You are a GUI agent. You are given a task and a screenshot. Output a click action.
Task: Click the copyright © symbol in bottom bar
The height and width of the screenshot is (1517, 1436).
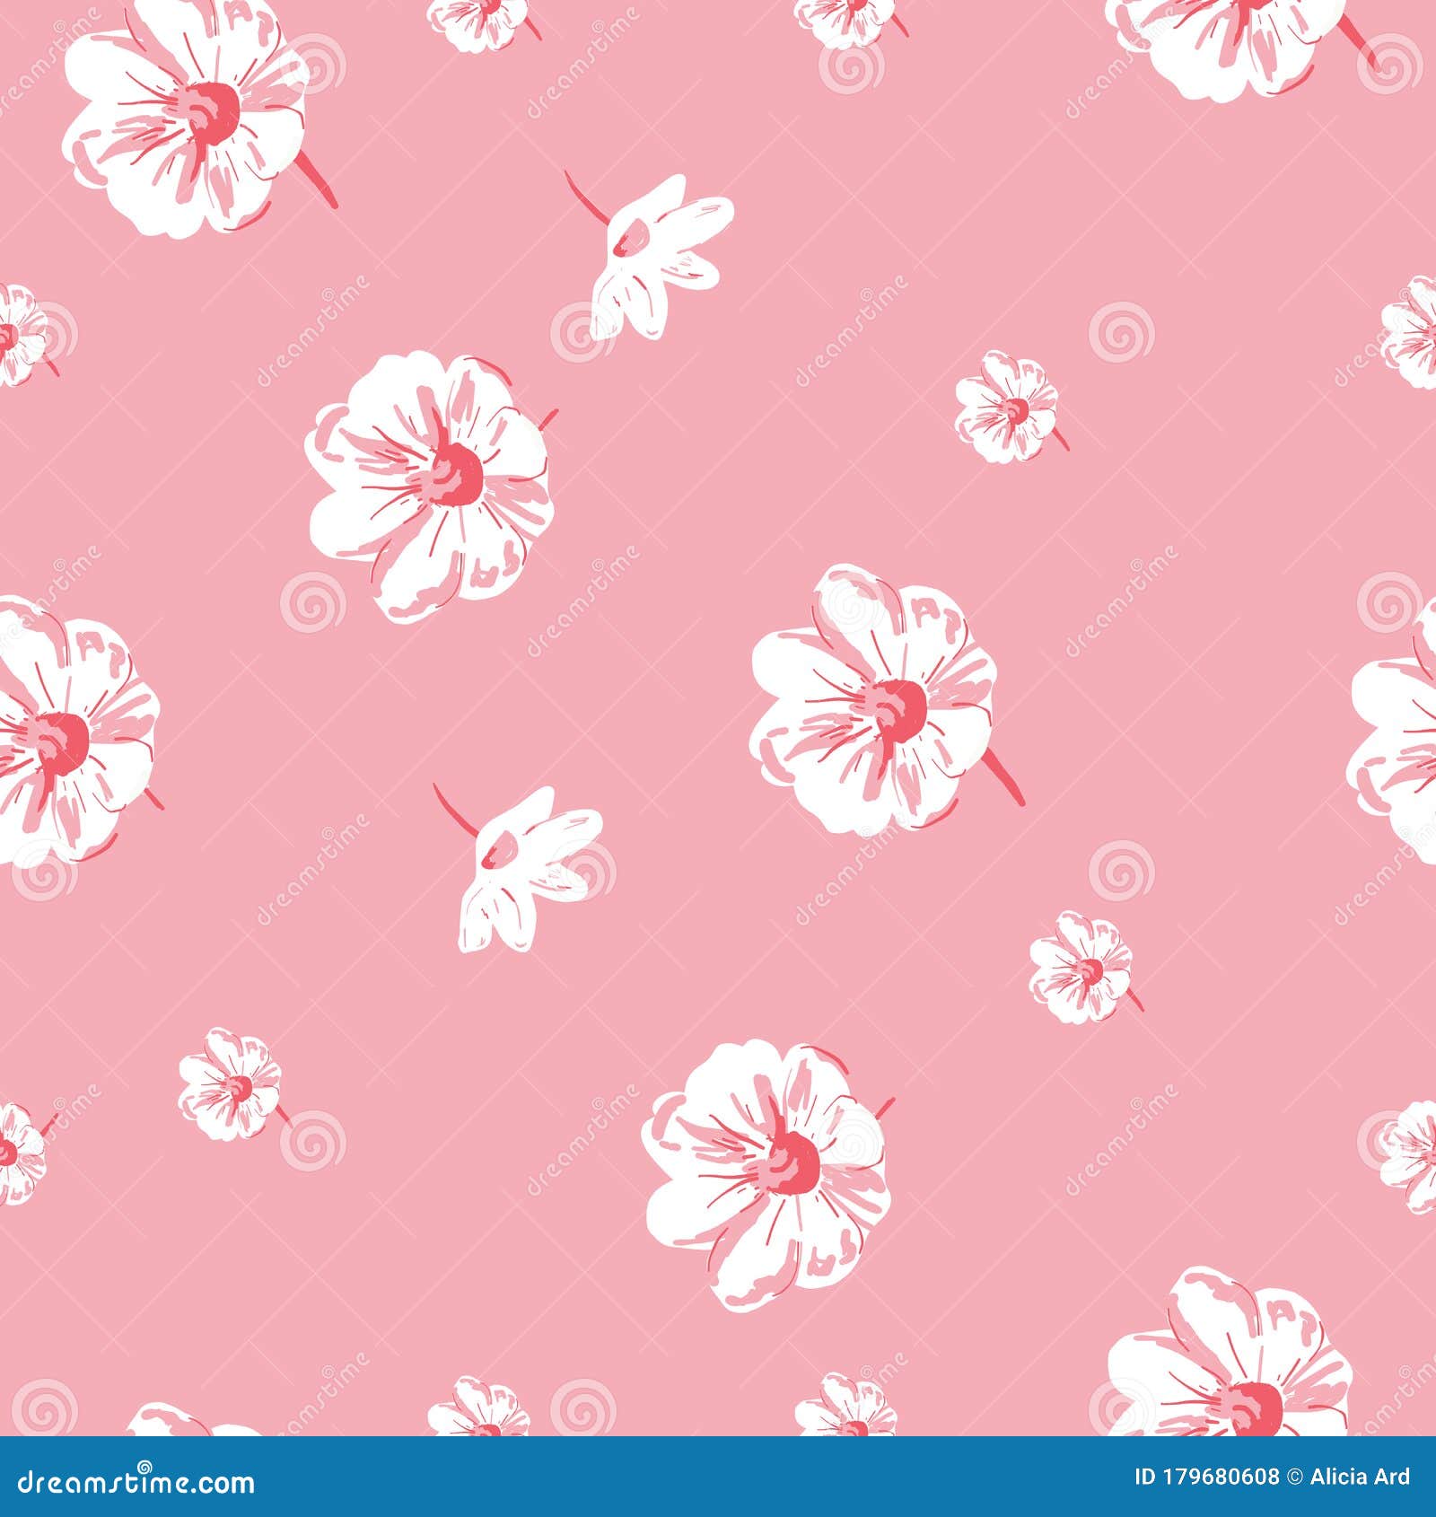(x=1294, y=1477)
